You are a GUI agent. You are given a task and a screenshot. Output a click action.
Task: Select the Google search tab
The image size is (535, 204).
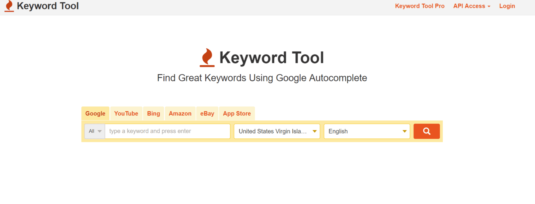pos(95,114)
